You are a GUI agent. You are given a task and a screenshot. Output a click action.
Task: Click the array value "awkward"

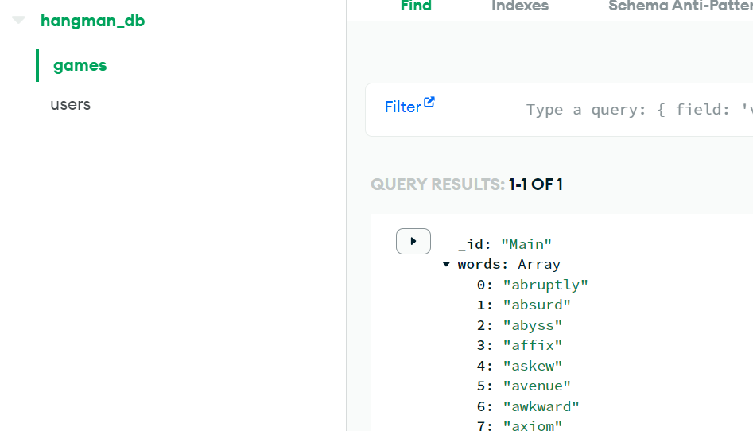coord(541,406)
